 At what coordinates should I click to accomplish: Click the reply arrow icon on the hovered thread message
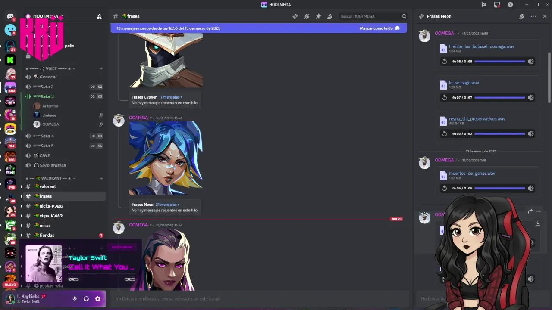pos(530,211)
